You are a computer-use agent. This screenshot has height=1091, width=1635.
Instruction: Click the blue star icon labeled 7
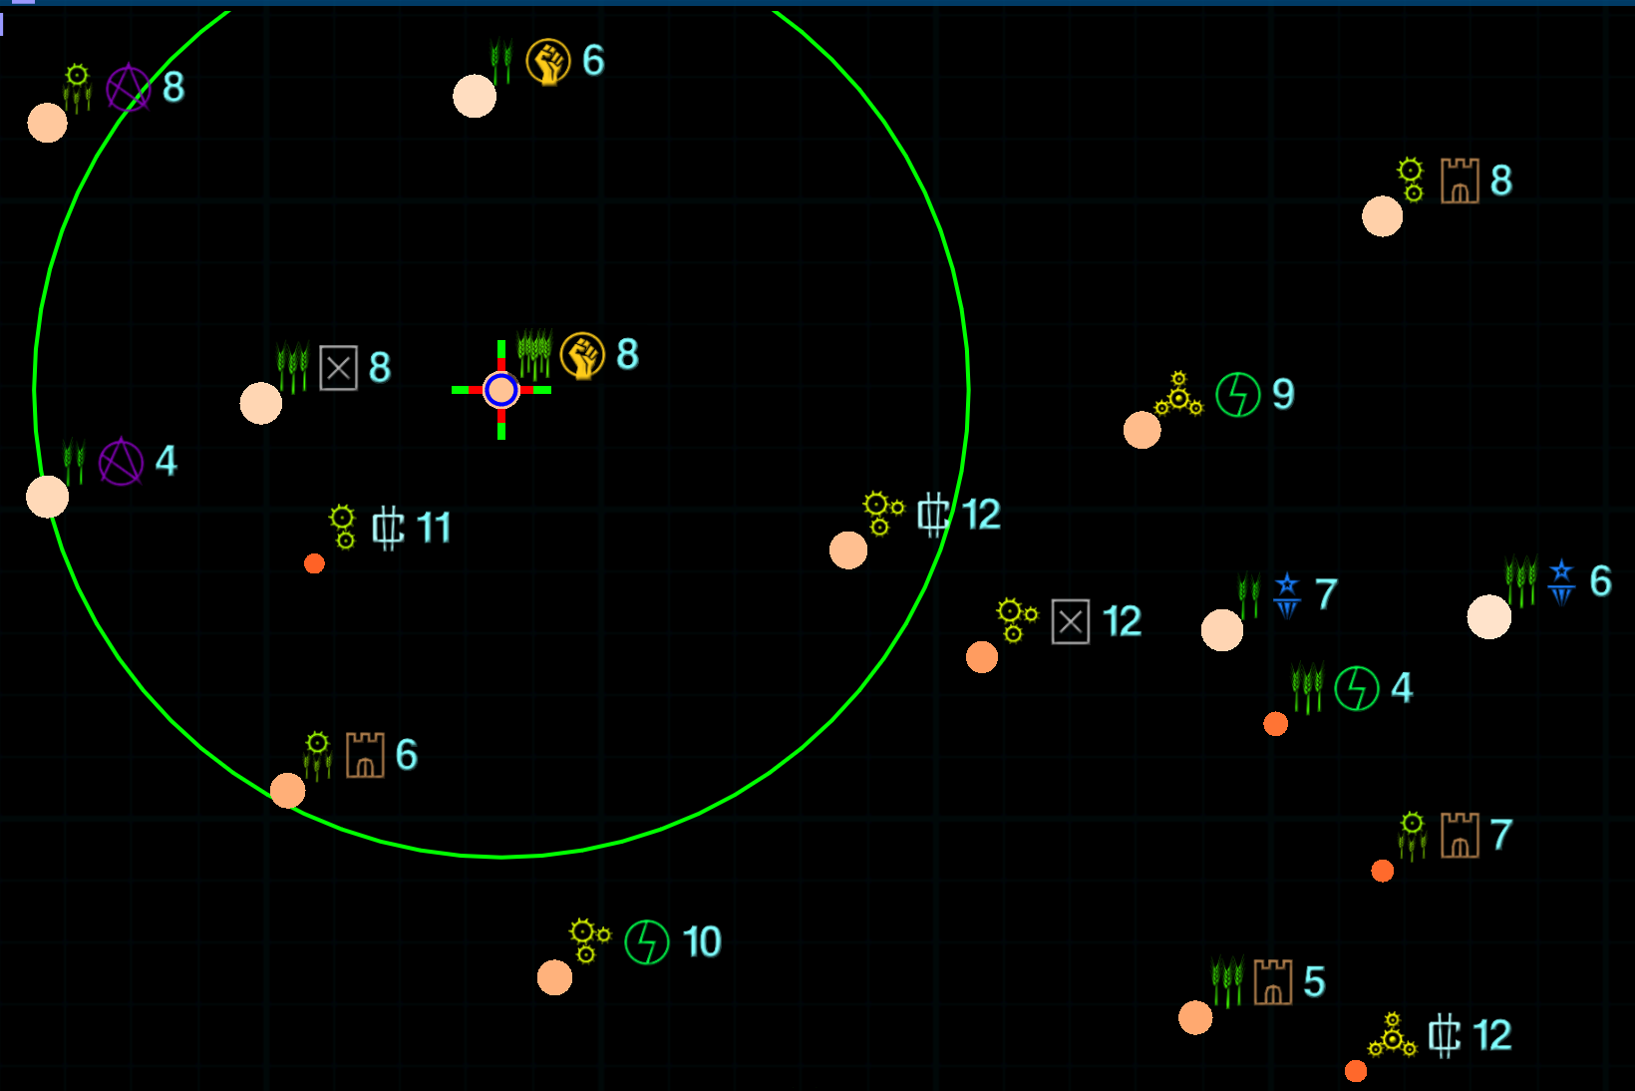[1287, 595]
